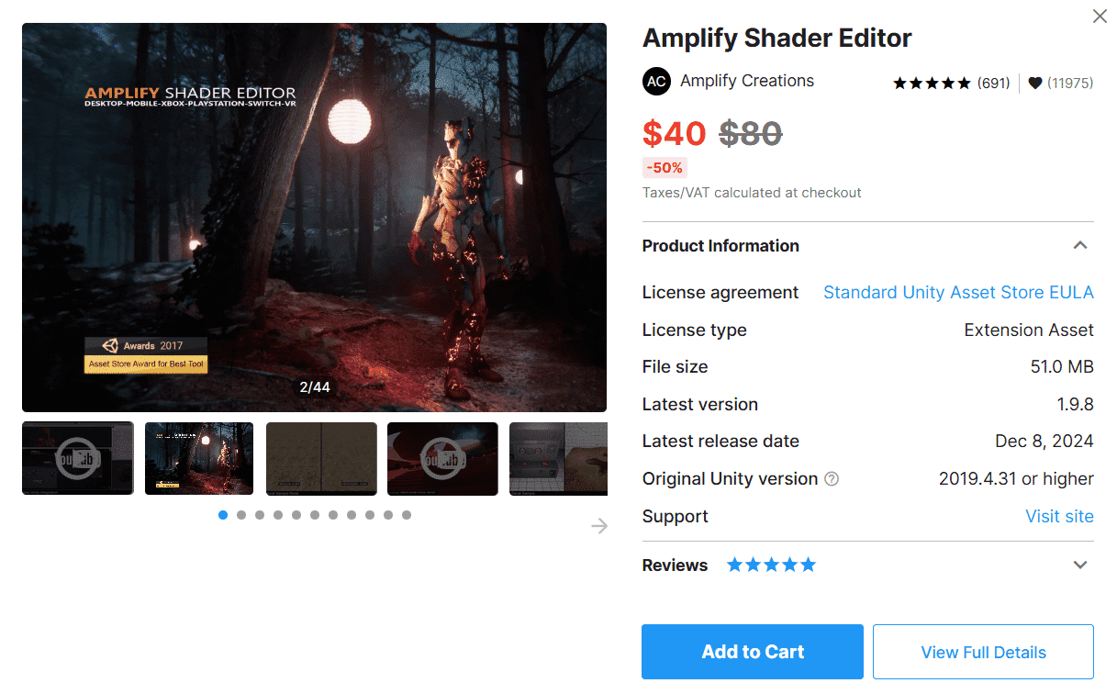Select the last pagination dot
Image resolution: width=1117 pixels, height=694 pixels.
pos(407,515)
